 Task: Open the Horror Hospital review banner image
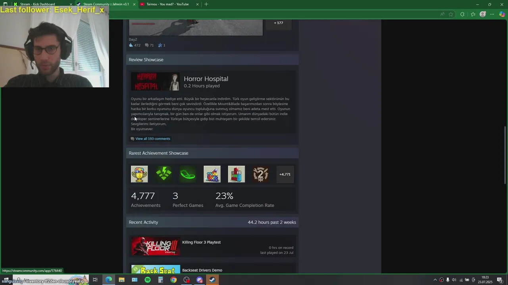155,82
